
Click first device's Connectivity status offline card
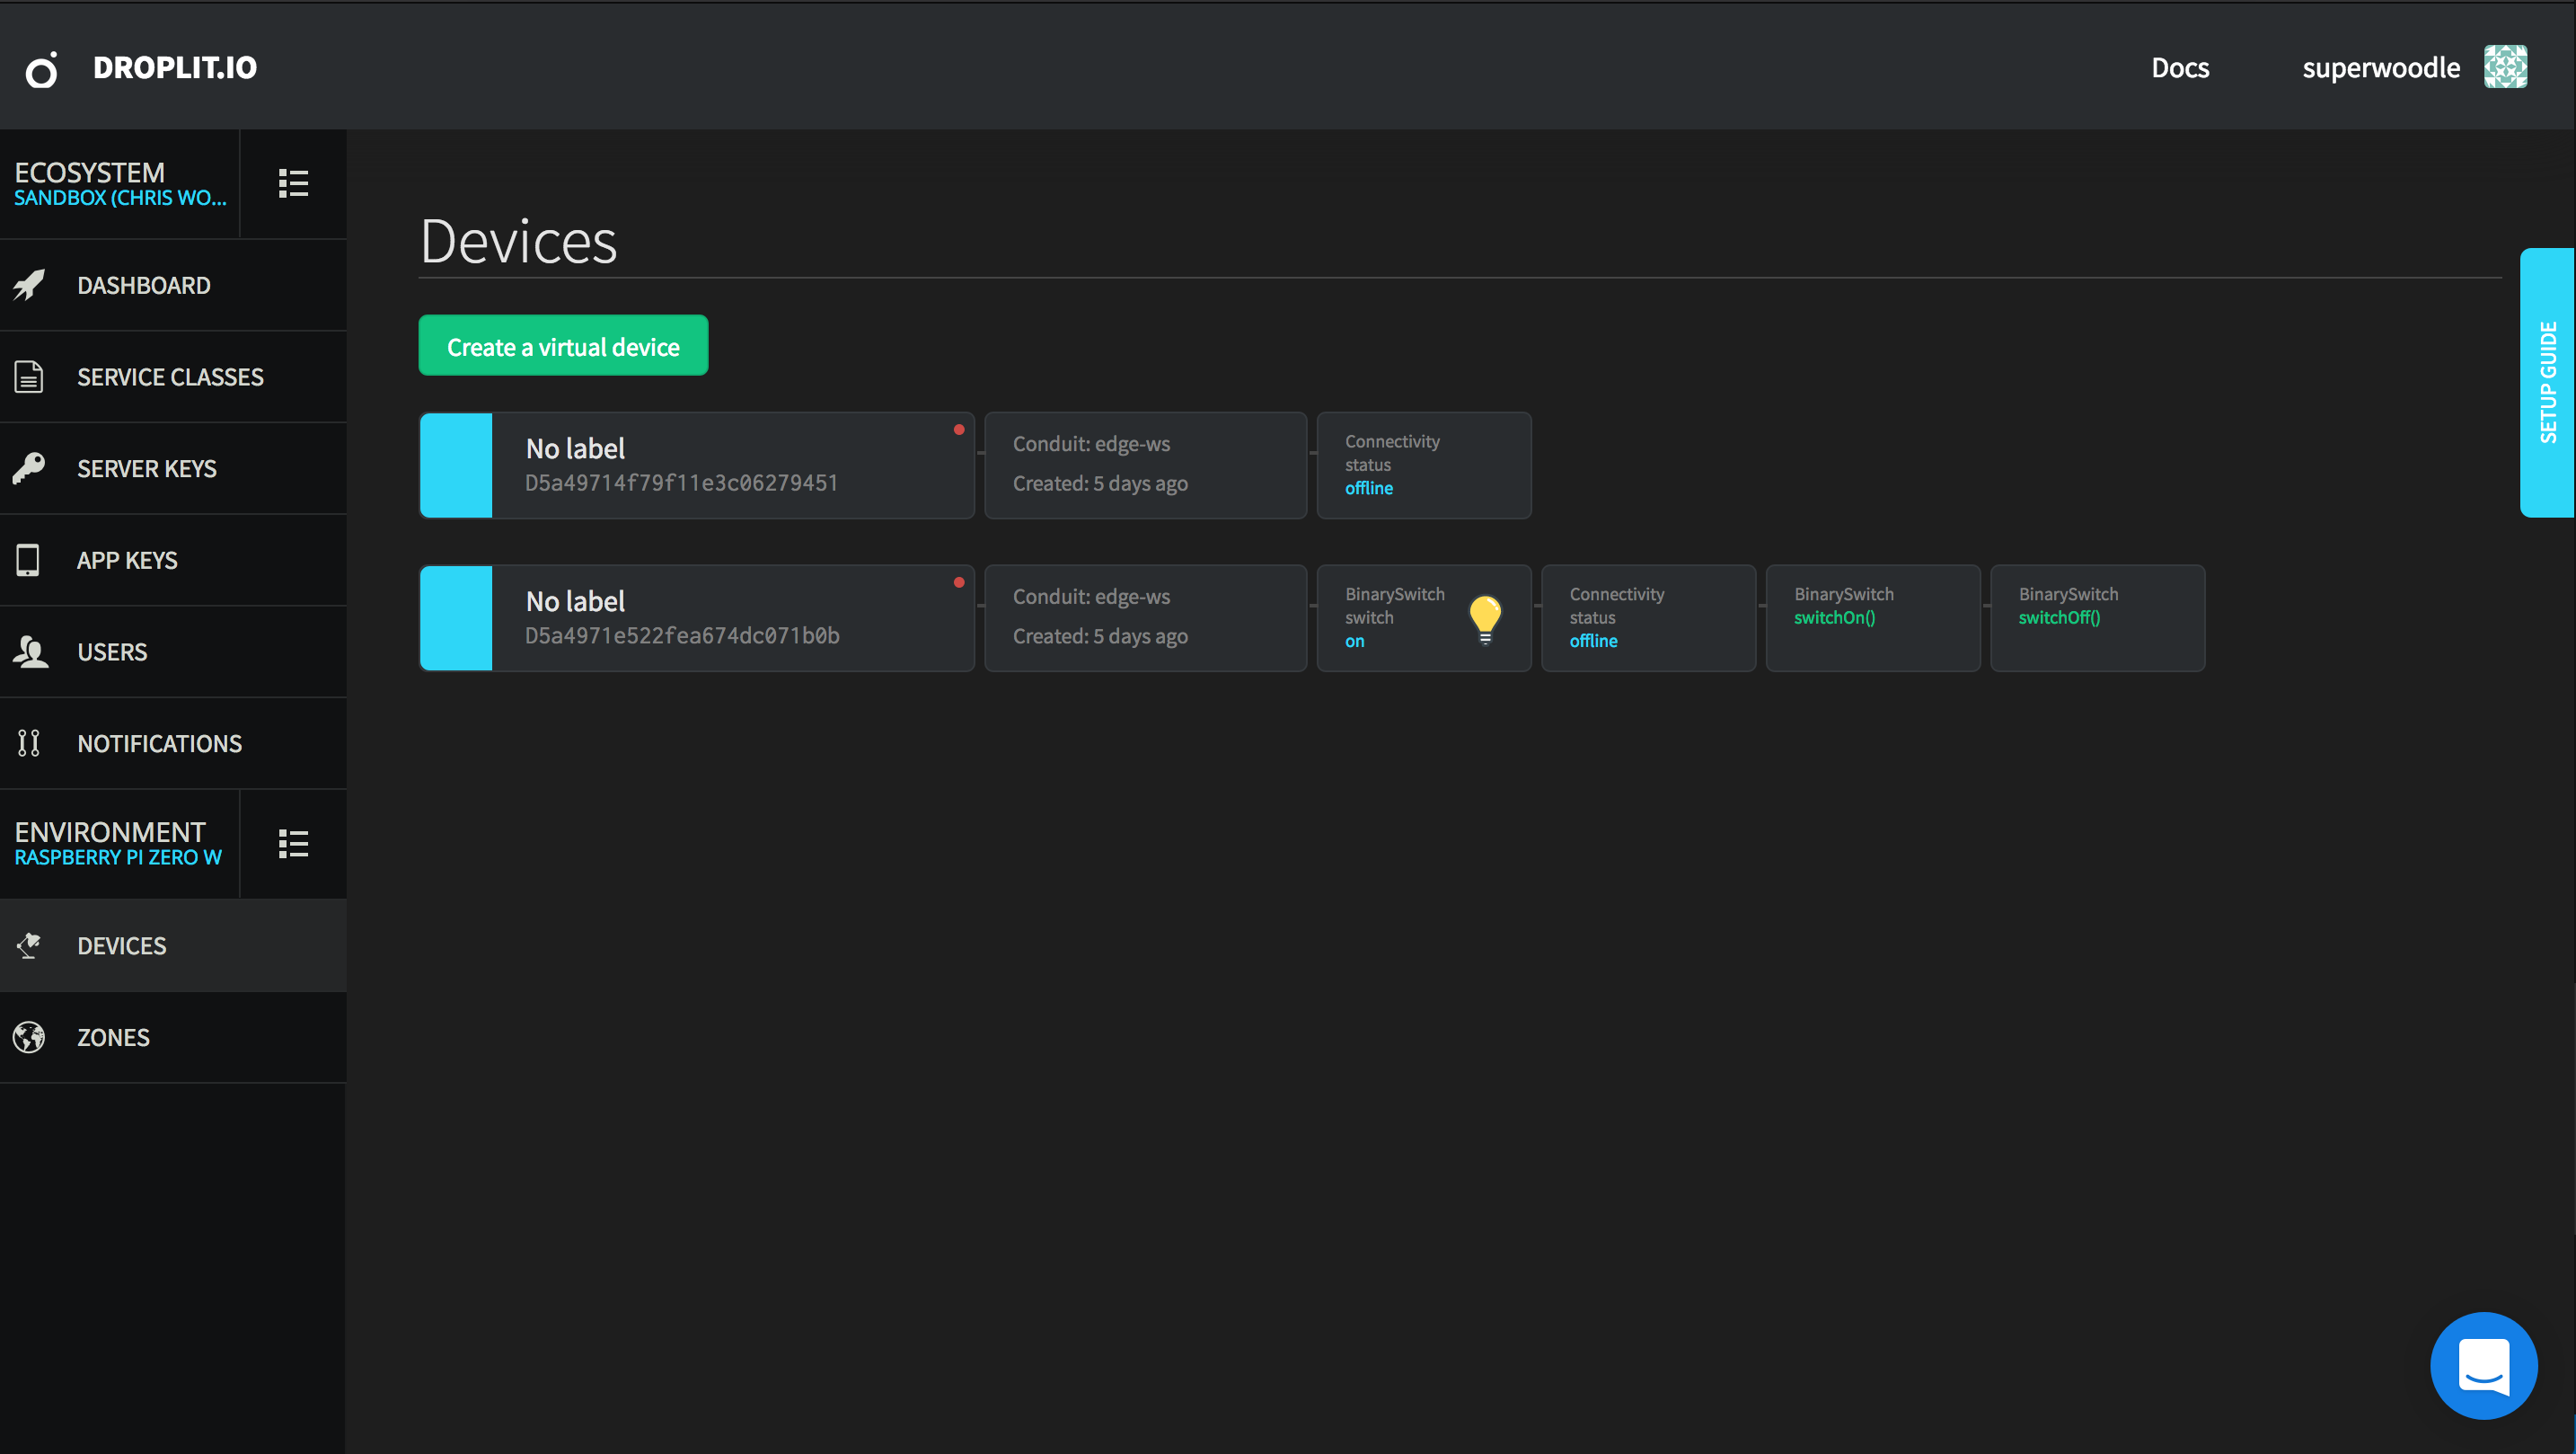[x=1424, y=465]
